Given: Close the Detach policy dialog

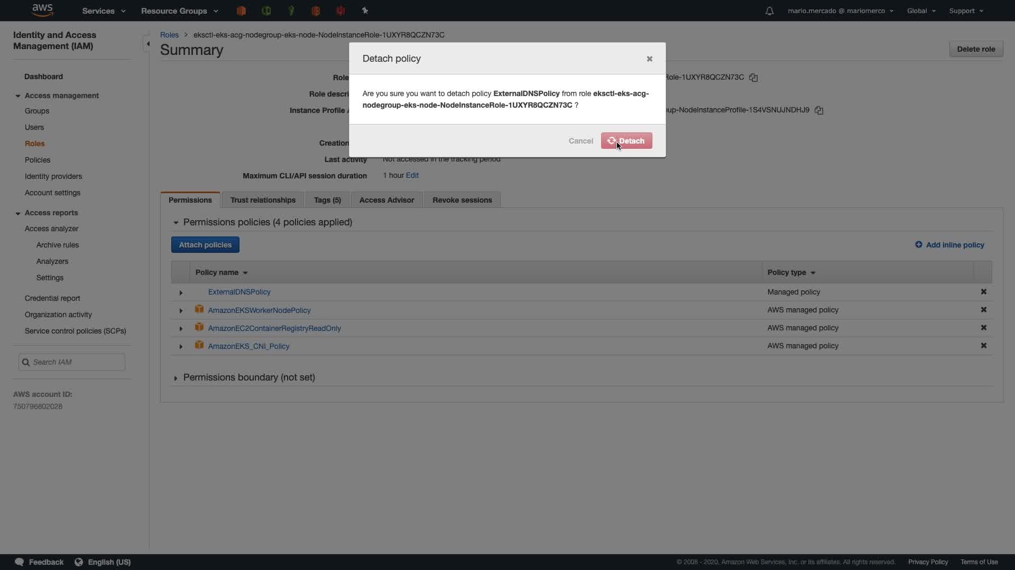Looking at the screenshot, I should [x=649, y=59].
